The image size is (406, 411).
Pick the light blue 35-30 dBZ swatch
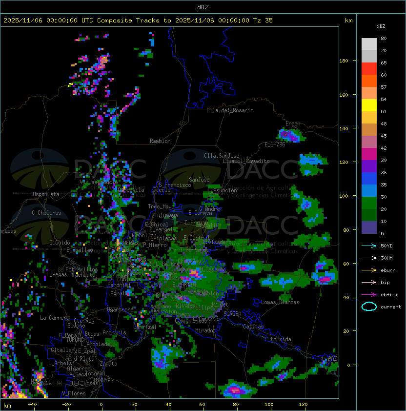[x=369, y=191]
